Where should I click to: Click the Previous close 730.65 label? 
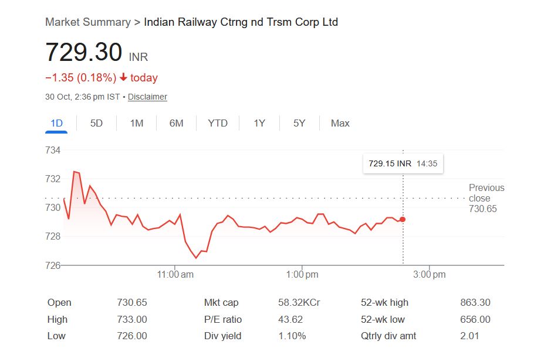(x=486, y=198)
